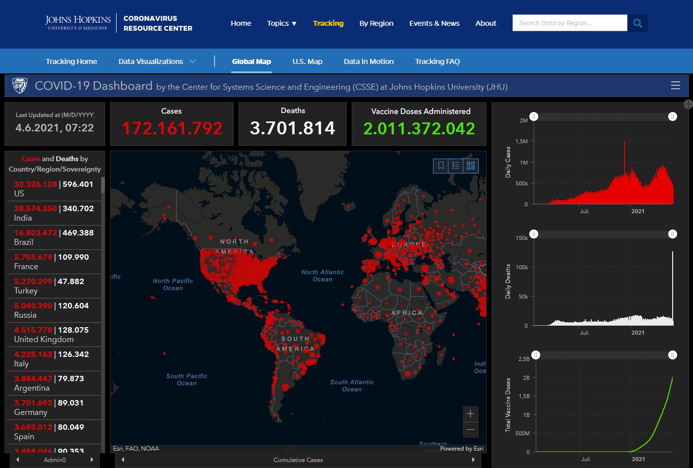Image resolution: width=693 pixels, height=468 pixels.
Task: Click right handle of Daily Cases range slider
Action: (x=672, y=117)
